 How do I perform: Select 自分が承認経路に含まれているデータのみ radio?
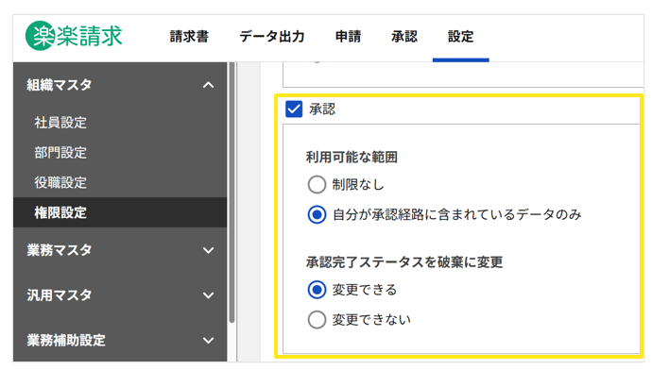(x=317, y=214)
